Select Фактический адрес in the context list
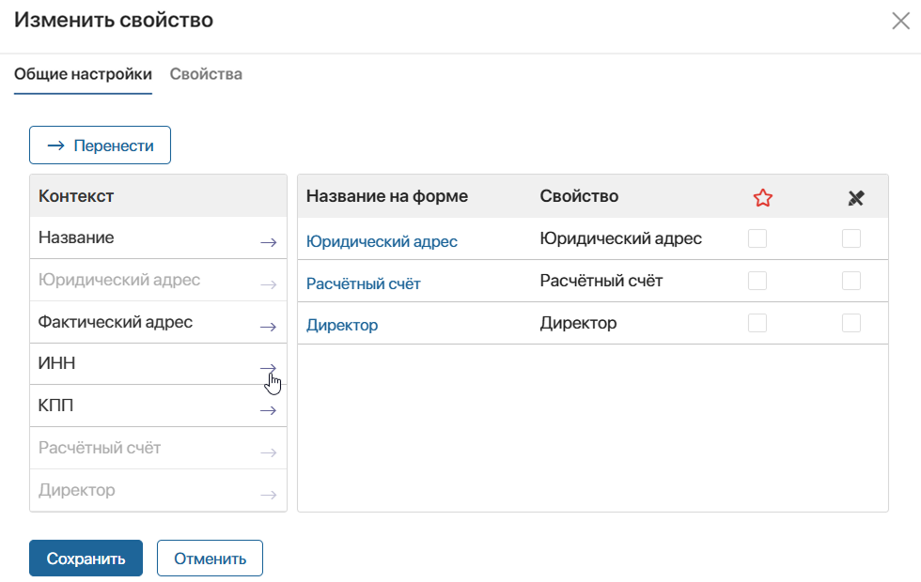The height and width of the screenshot is (582, 921). (x=115, y=322)
